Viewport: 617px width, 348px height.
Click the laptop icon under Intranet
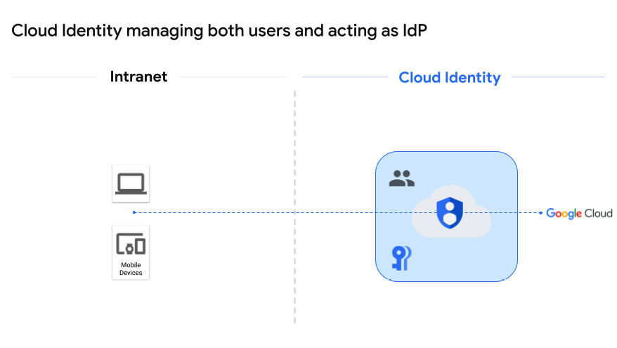tap(131, 183)
